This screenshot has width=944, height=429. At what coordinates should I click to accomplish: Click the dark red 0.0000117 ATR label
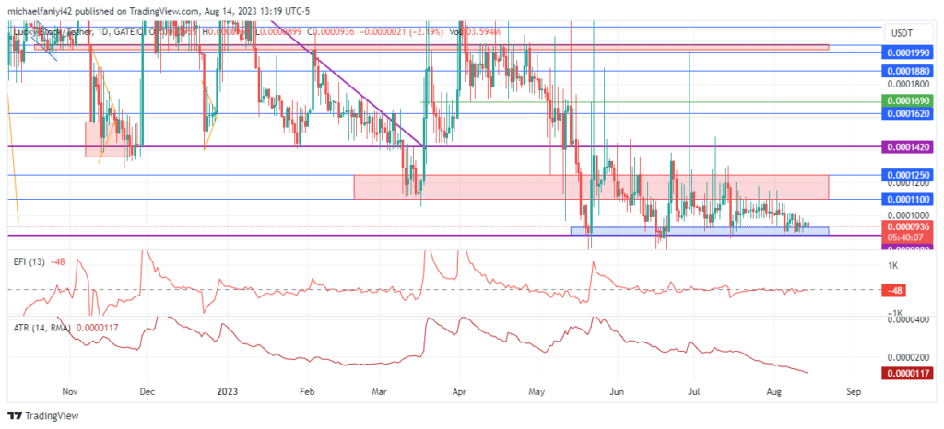pos(908,375)
